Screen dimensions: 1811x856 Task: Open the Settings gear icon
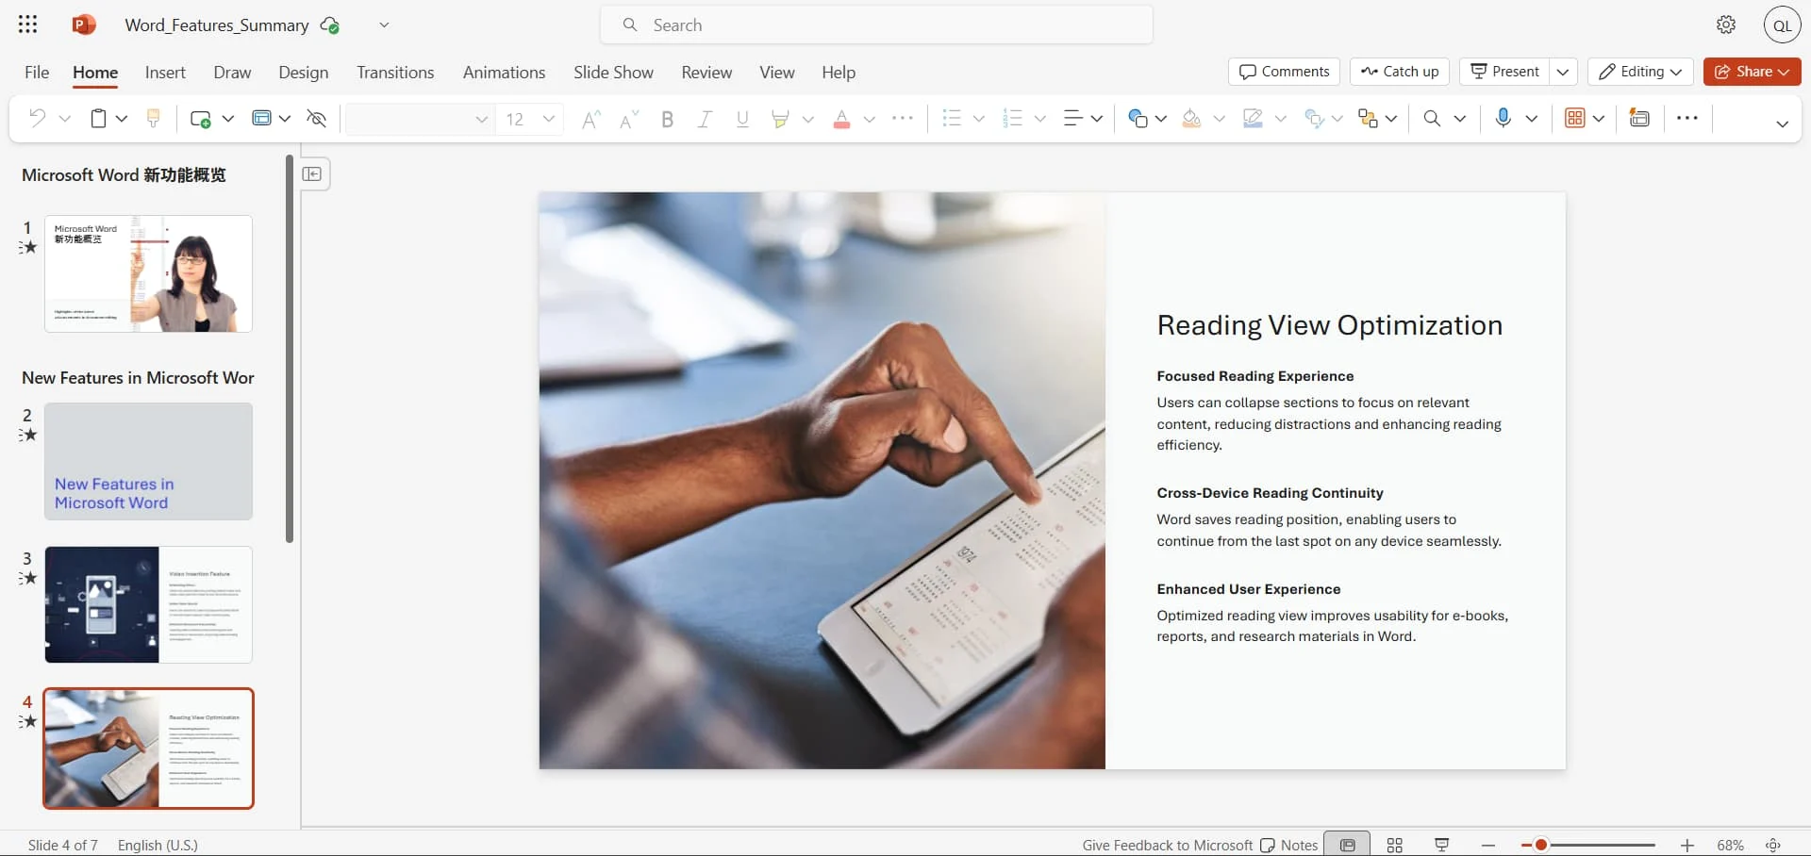(1726, 25)
